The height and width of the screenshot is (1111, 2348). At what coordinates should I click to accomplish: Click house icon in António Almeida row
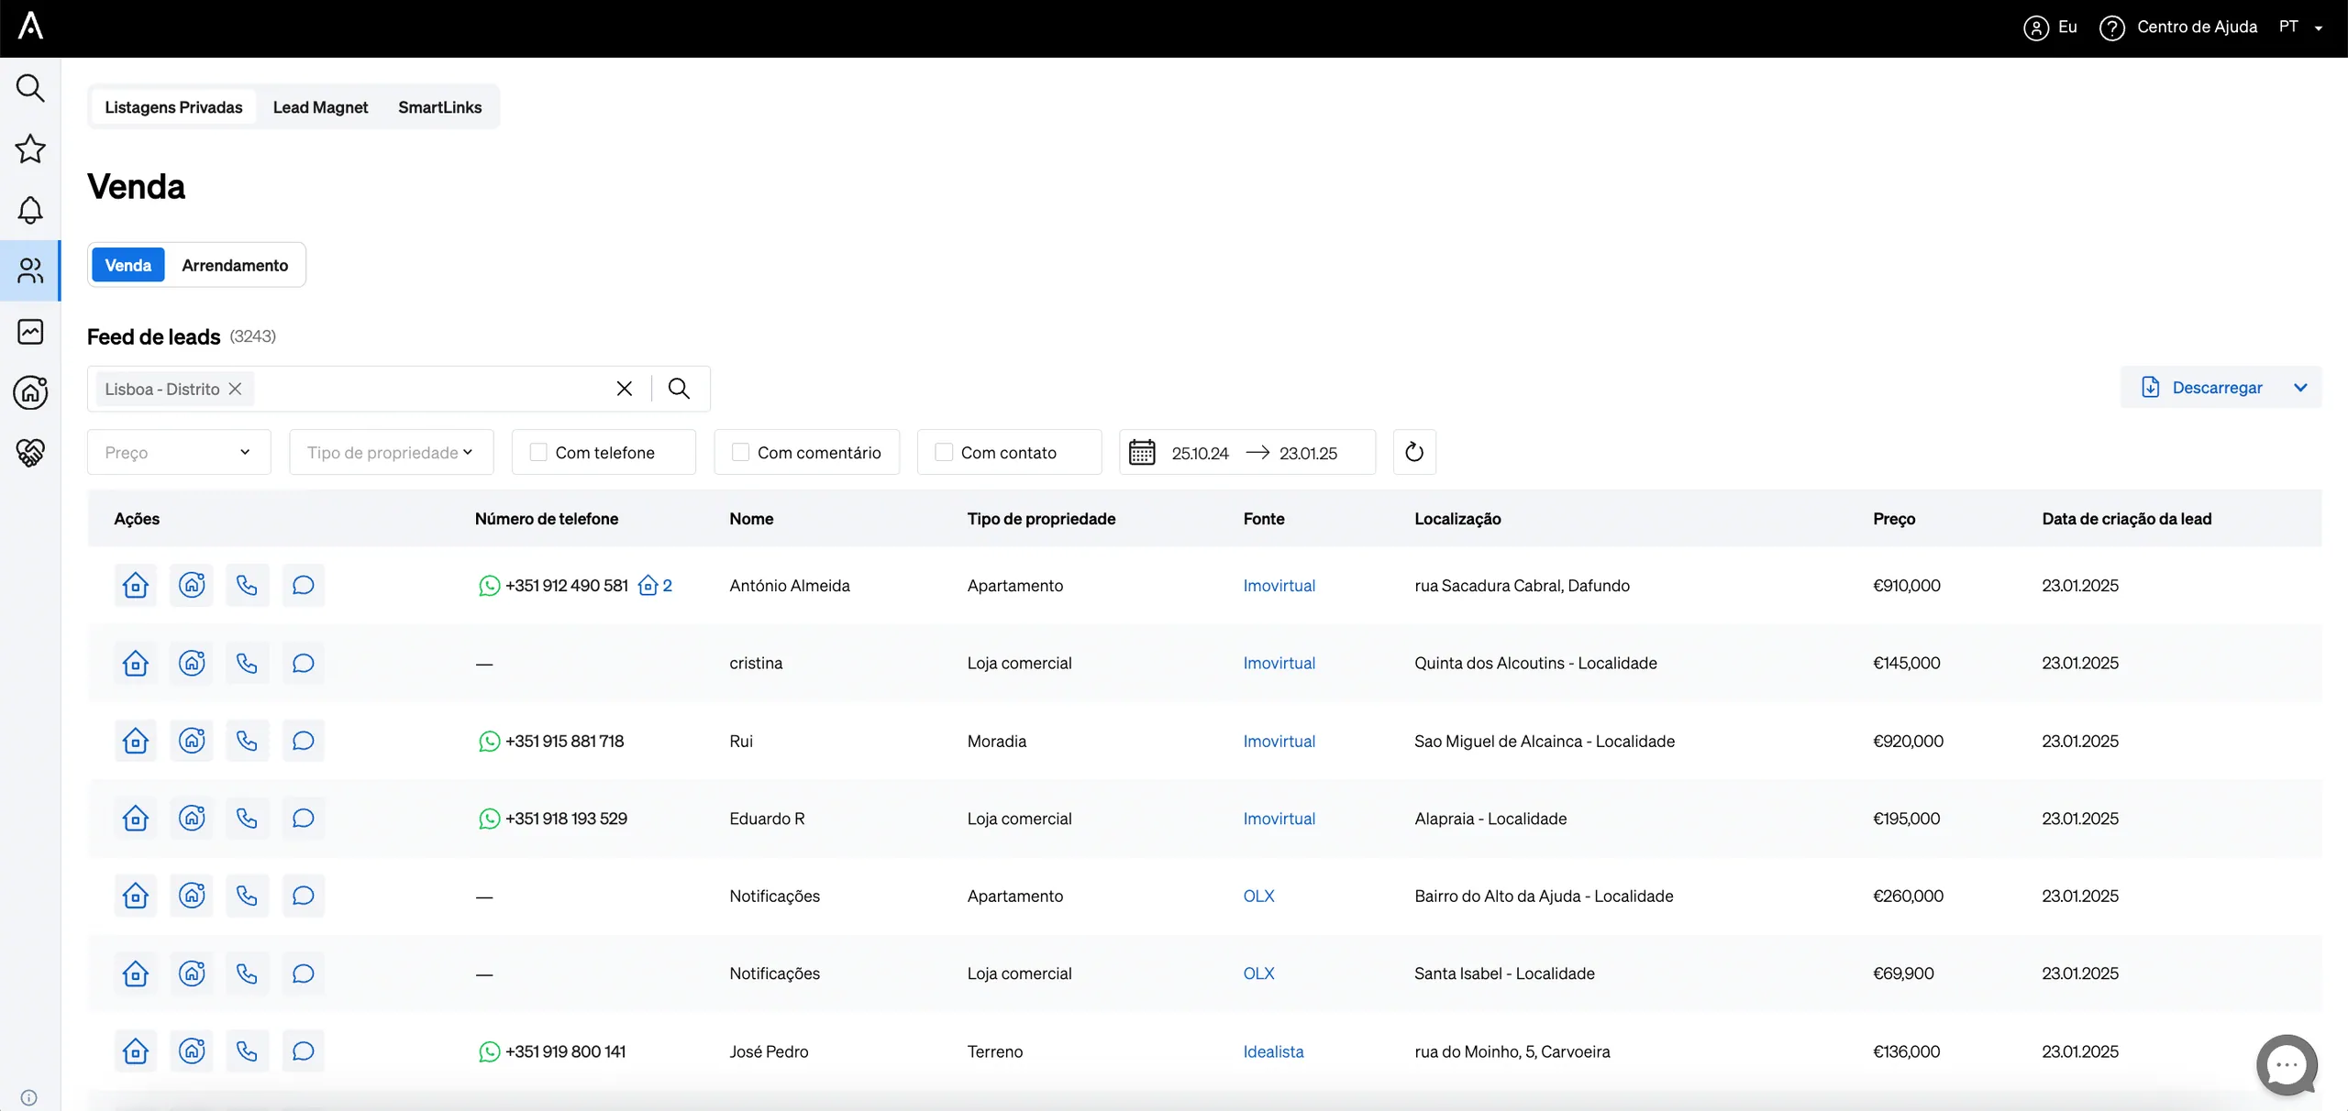[x=136, y=585]
